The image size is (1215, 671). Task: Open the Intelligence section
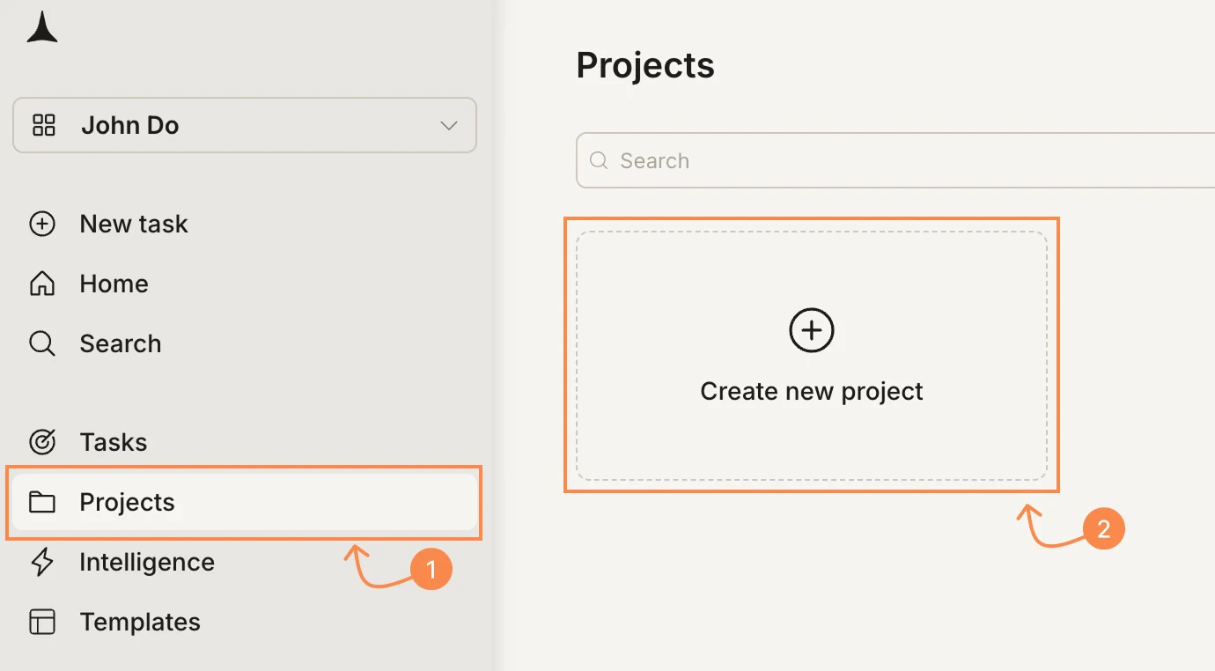click(x=147, y=562)
